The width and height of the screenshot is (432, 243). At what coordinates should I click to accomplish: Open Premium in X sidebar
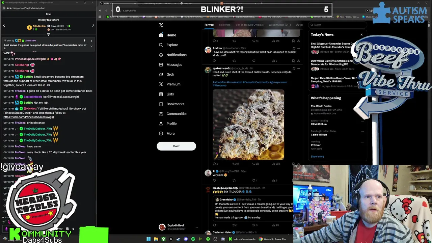(x=169, y=84)
